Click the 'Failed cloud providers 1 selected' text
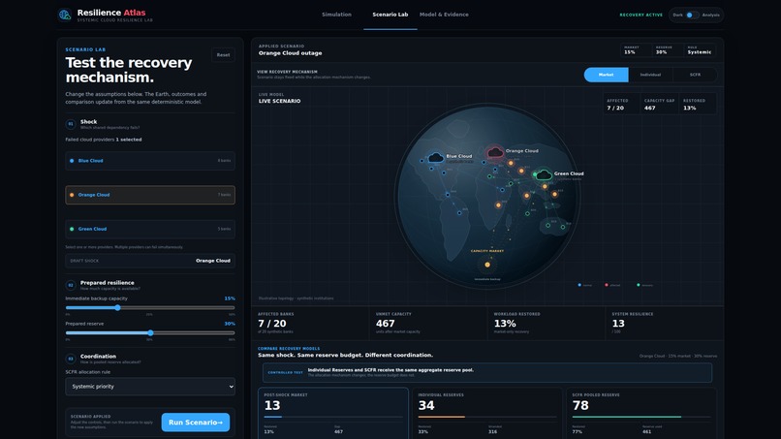 [103, 140]
